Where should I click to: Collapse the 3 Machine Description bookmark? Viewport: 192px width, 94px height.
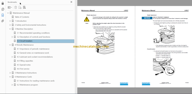(x=10, y=29)
